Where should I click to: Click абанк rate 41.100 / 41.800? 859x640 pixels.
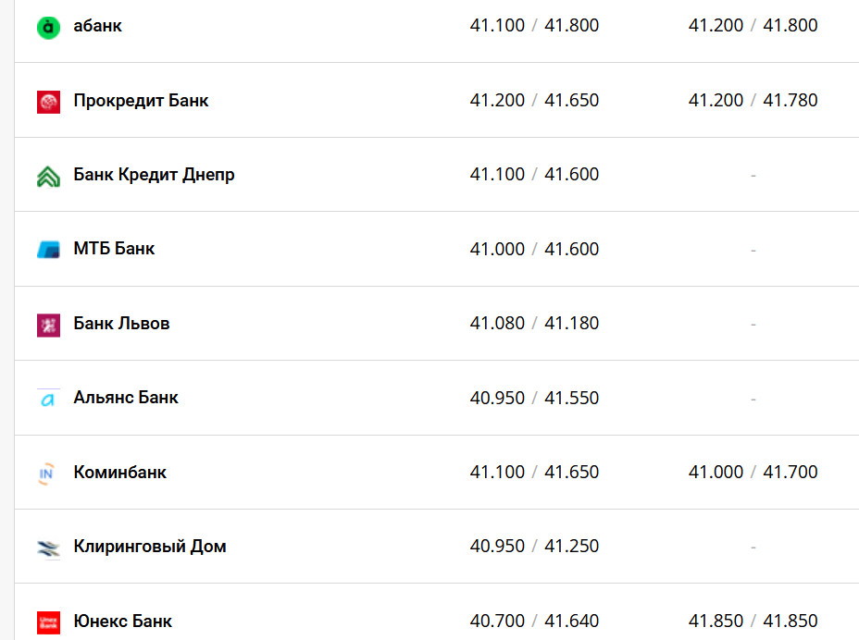point(534,26)
